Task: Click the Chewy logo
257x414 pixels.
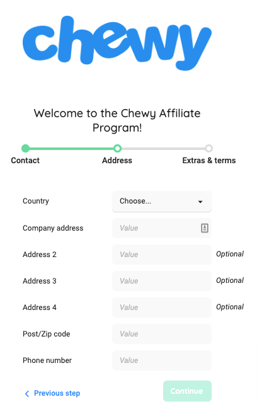Action: [x=117, y=43]
